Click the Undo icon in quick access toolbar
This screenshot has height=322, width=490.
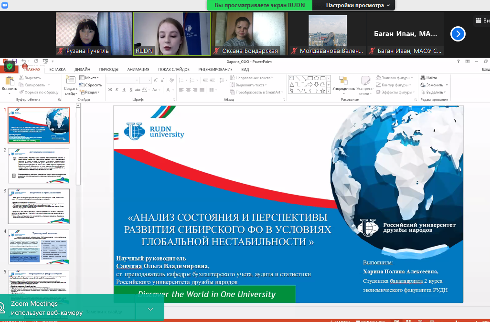(23, 61)
